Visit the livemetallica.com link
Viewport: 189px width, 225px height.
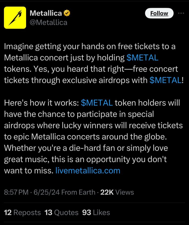(88, 170)
